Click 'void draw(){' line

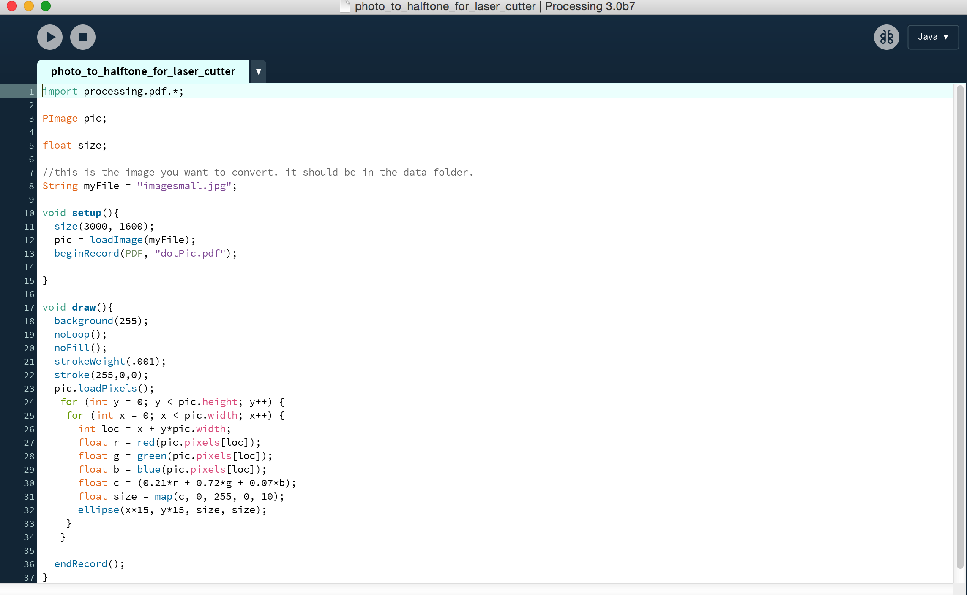coord(78,307)
